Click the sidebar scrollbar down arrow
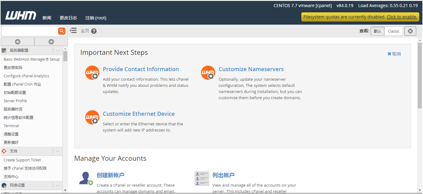 click(x=65, y=190)
